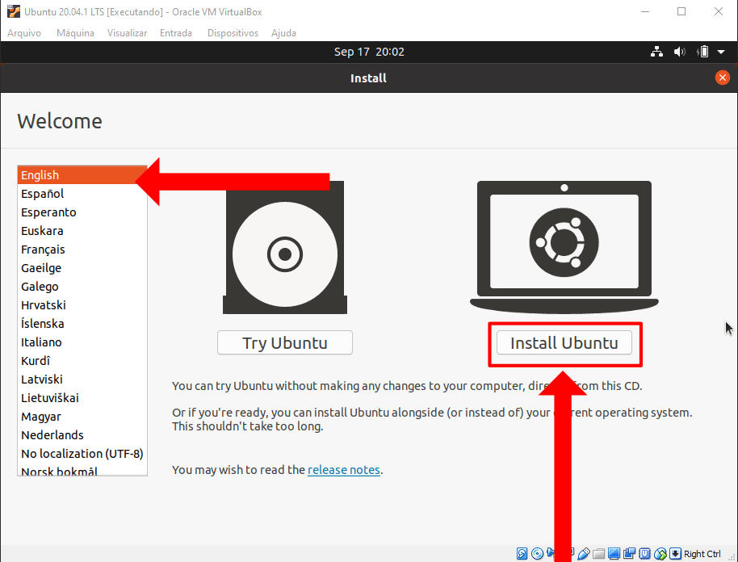Image resolution: width=738 pixels, height=562 pixels.
Task: Select Français in the language list
Action: (82, 250)
